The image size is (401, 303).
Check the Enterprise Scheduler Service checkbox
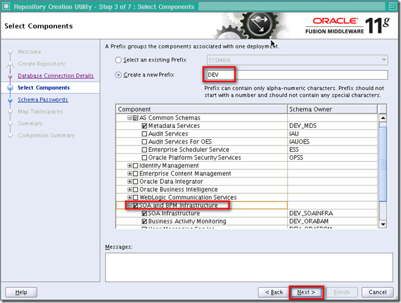144,149
